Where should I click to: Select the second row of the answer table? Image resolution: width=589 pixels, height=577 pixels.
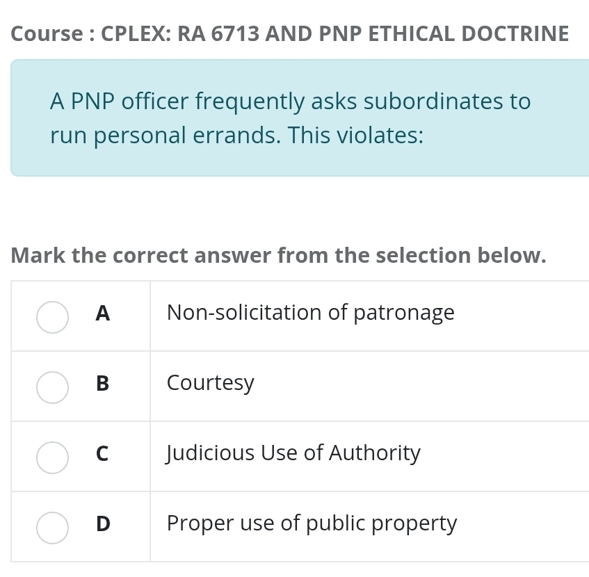(299, 386)
